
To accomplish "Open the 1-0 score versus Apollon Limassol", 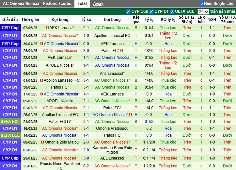I will tap(86, 36).
